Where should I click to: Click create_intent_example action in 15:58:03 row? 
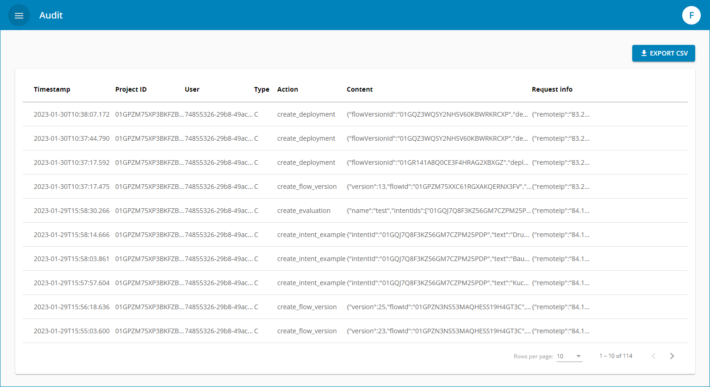click(x=311, y=259)
